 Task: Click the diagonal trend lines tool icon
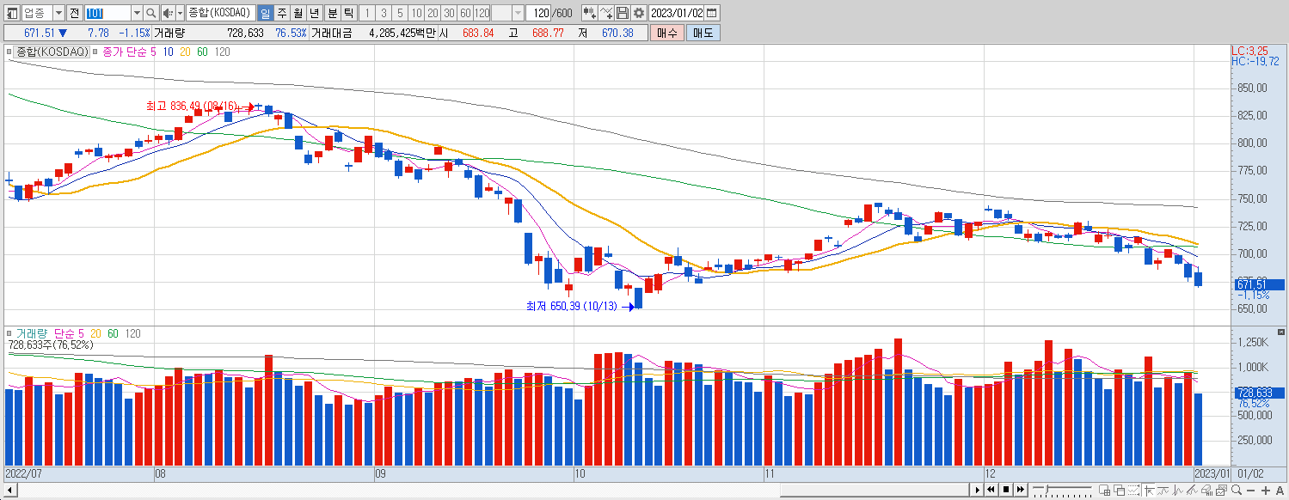1192,490
